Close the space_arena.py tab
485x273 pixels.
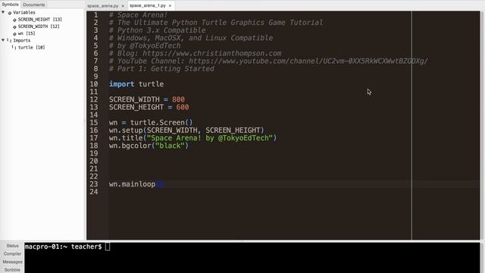click(123, 6)
